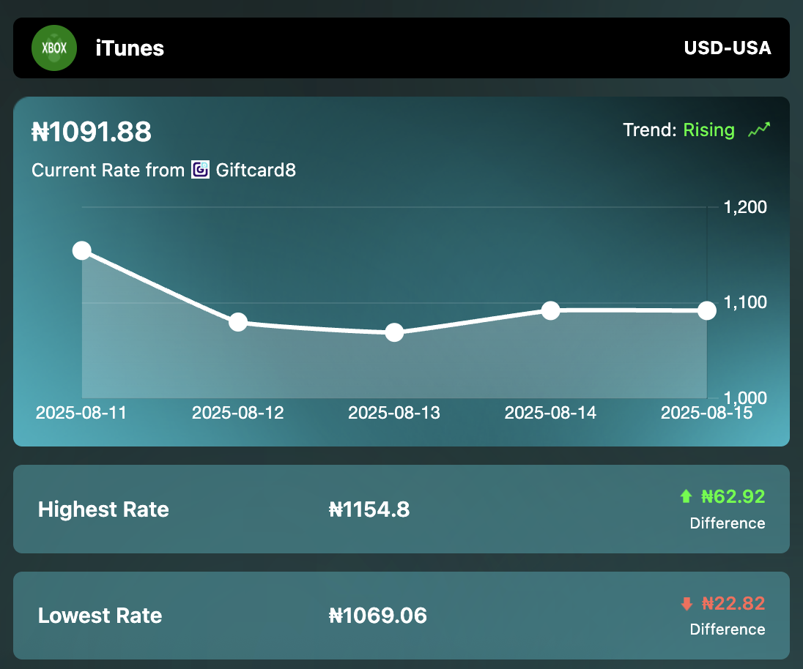Select the 2025-08-14 date label
Viewport: 803px width, 669px height.
[x=550, y=413]
